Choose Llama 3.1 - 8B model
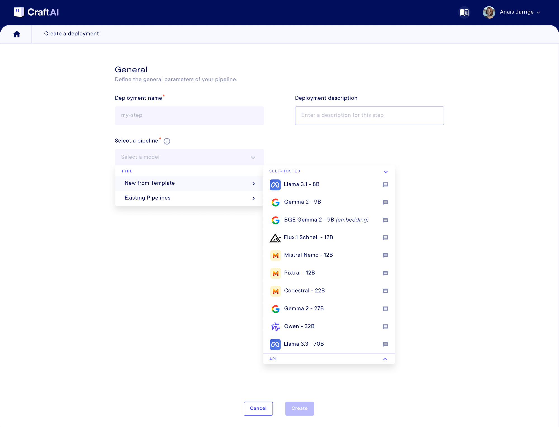This screenshot has height=427, width=559. (x=329, y=185)
